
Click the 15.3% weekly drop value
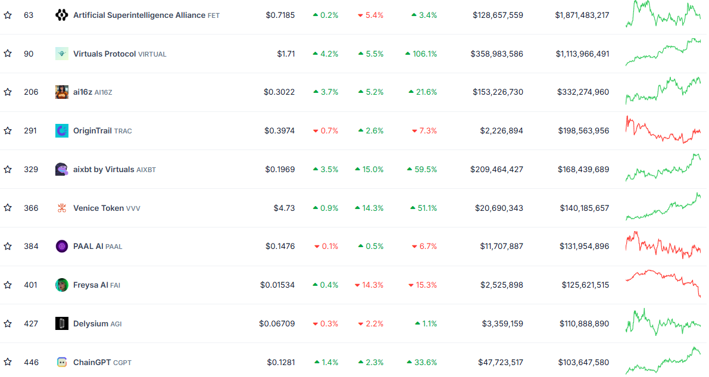(x=423, y=285)
